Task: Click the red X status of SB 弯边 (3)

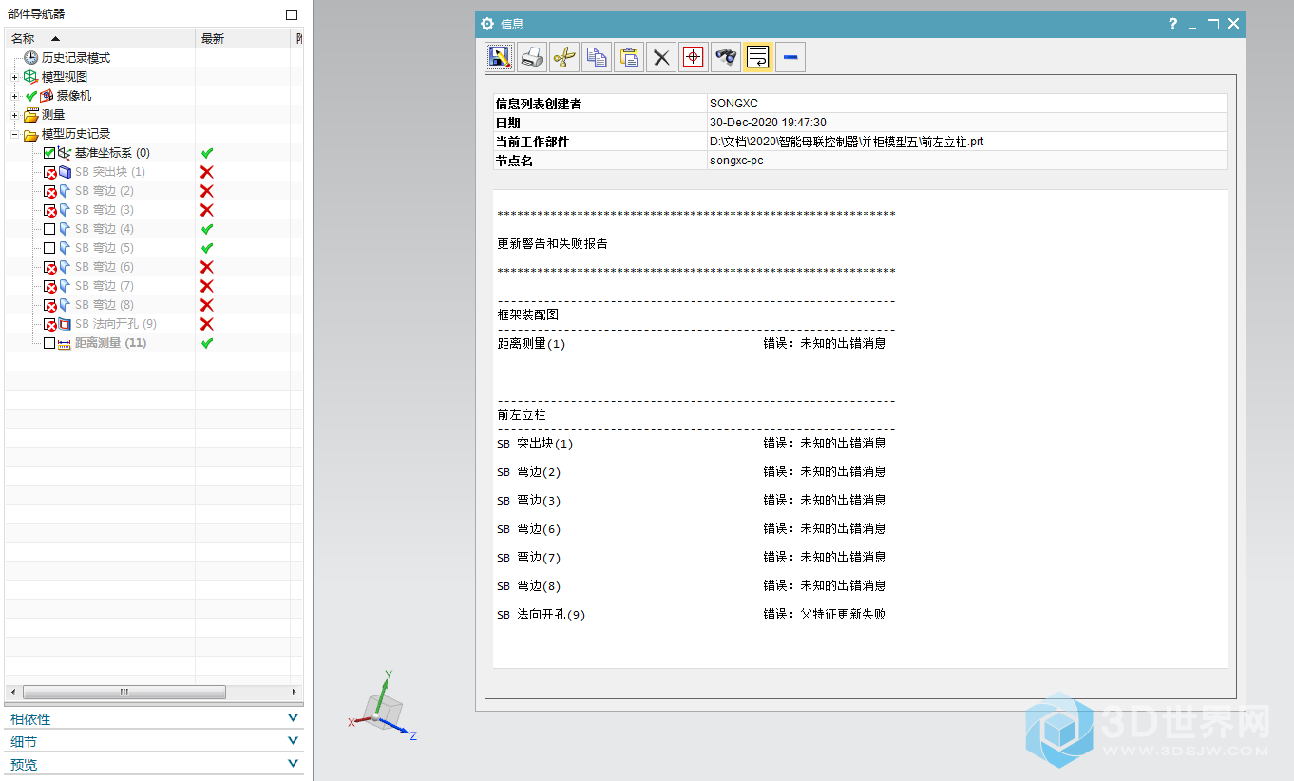Action: [x=207, y=210]
